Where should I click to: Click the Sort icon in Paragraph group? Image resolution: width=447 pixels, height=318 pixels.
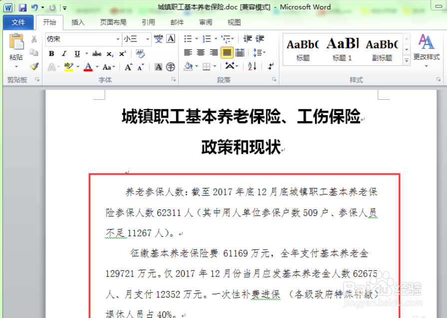tap(252, 66)
